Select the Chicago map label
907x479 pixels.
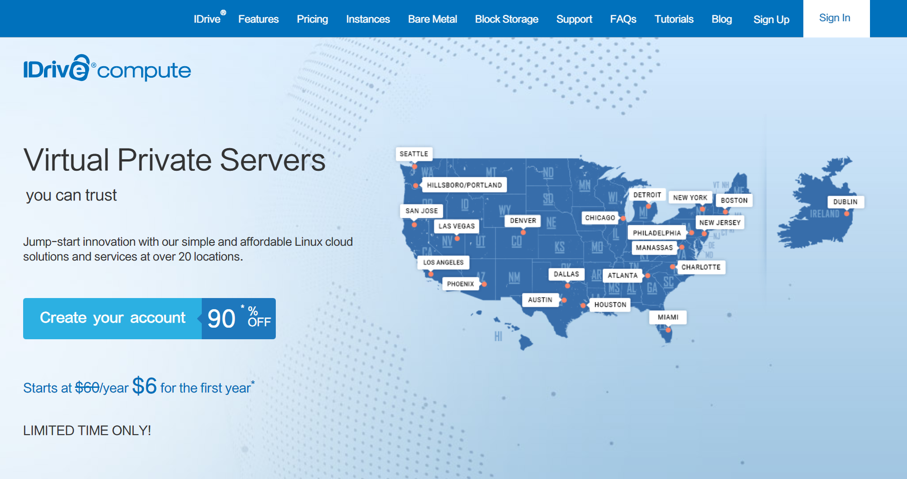click(x=600, y=218)
